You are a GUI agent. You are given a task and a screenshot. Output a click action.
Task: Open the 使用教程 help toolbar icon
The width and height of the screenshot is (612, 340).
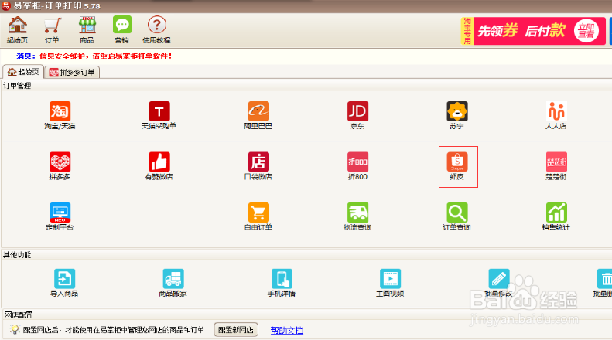(x=156, y=29)
